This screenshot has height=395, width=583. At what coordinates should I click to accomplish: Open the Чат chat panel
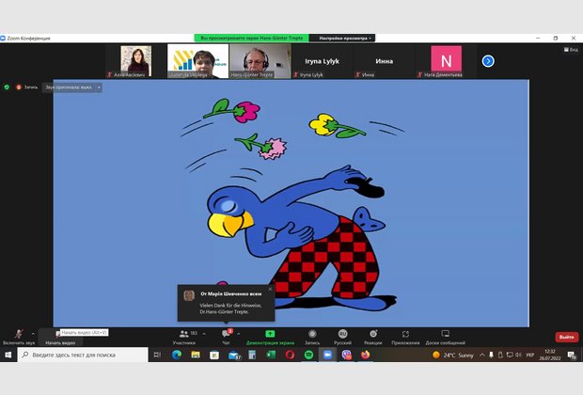tap(226, 335)
